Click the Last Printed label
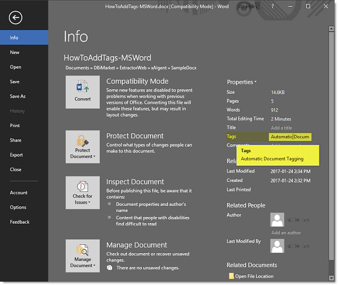The image size is (338, 285). 238,190
